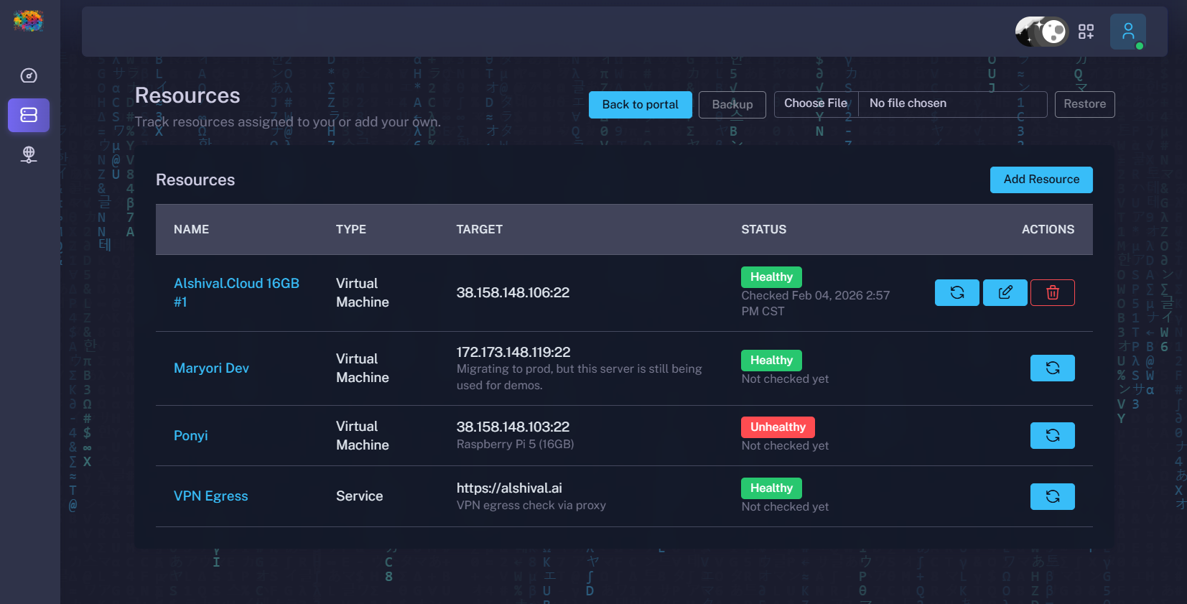1187x604 pixels.
Task: Refresh the Maryori Dev health check
Action: [x=1052, y=368]
